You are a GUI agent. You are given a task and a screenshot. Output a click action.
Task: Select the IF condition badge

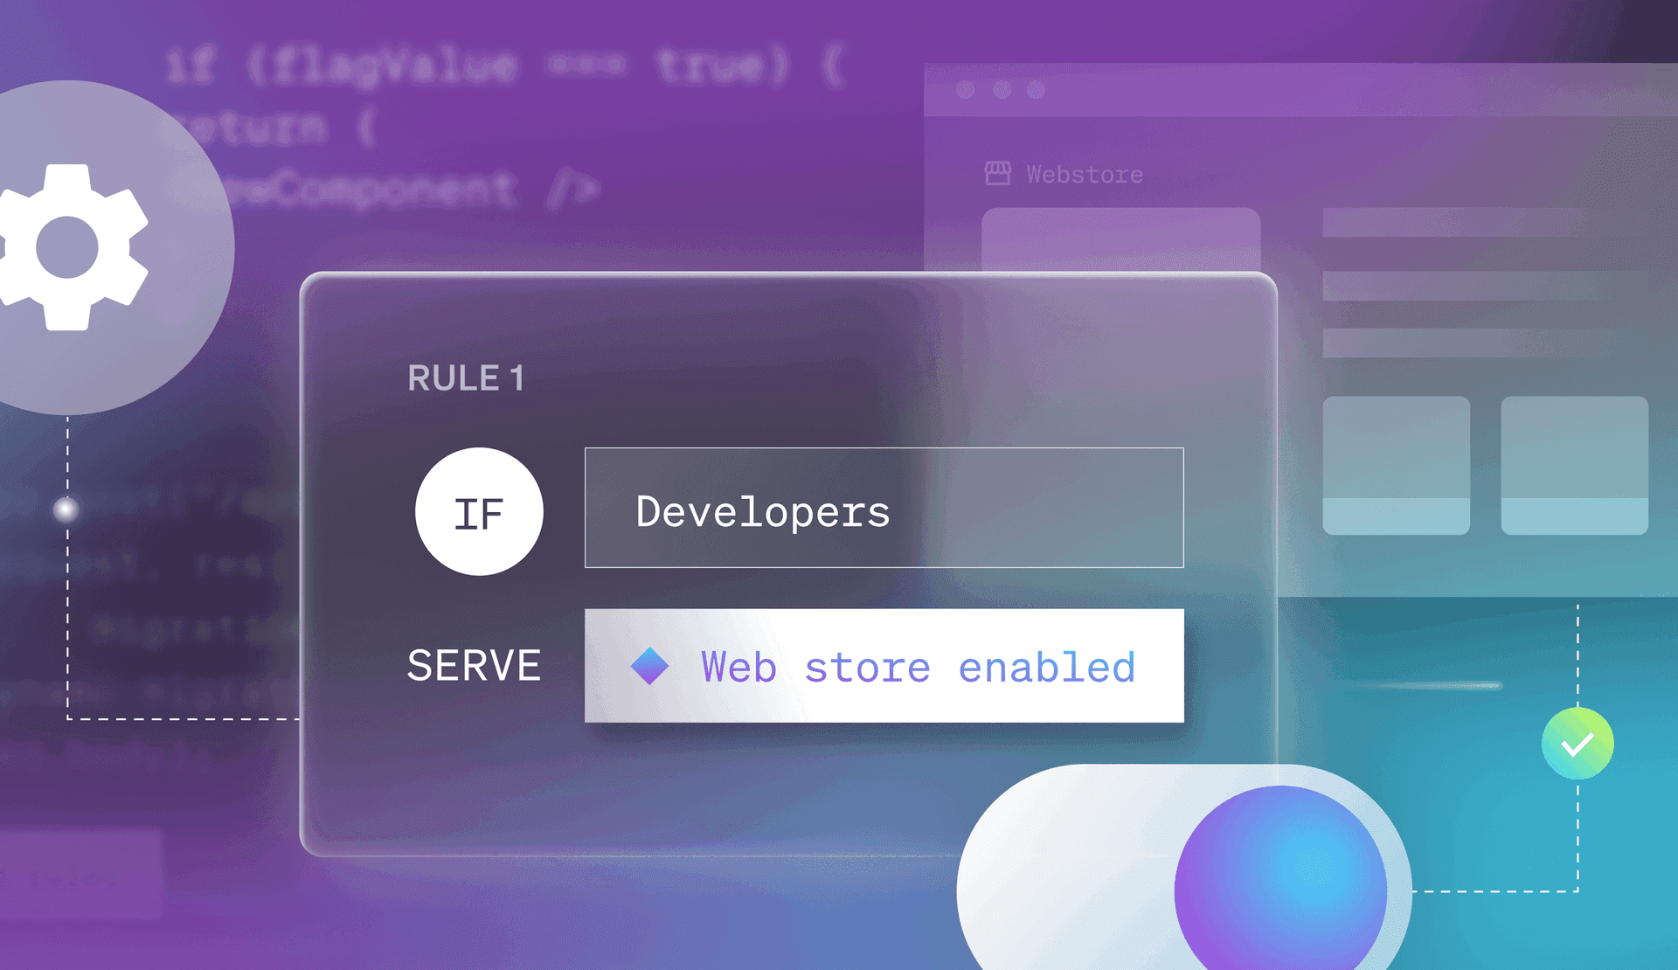(x=479, y=512)
